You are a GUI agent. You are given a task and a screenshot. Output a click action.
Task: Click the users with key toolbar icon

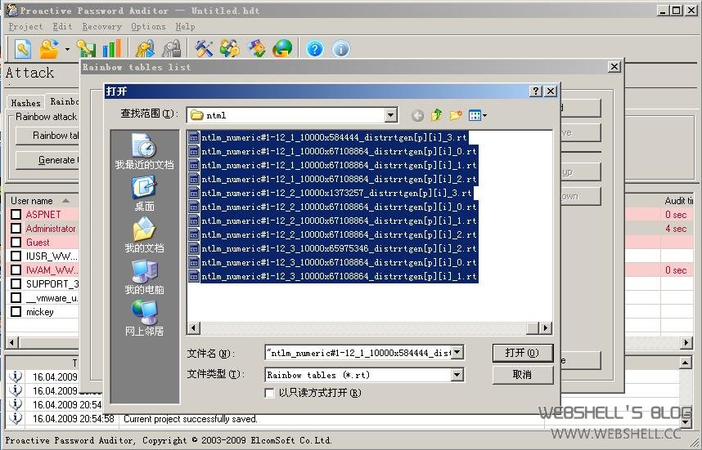point(230,49)
